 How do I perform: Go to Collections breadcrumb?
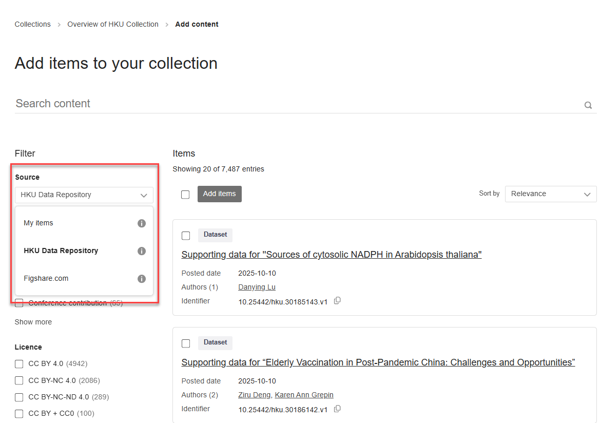coord(33,24)
